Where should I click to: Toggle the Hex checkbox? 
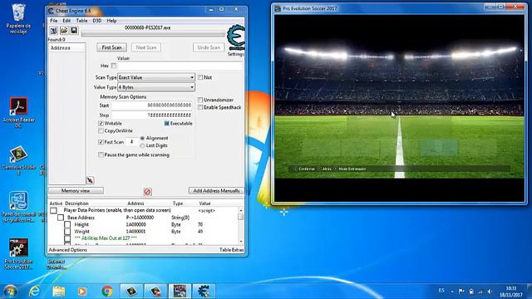[114, 66]
